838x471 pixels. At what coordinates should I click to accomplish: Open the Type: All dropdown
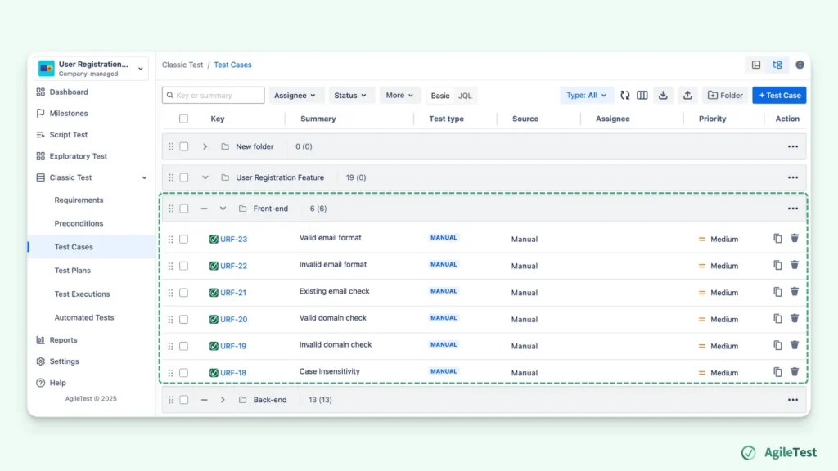(x=586, y=96)
